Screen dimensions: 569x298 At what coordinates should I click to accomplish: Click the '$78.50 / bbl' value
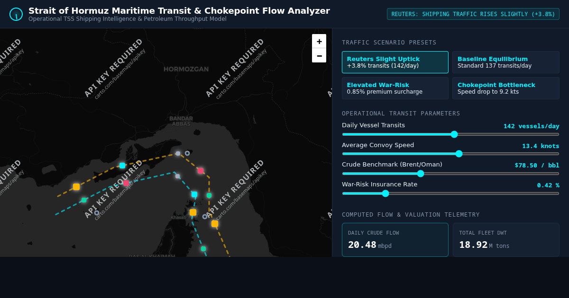pyautogui.click(x=537, y=166)
